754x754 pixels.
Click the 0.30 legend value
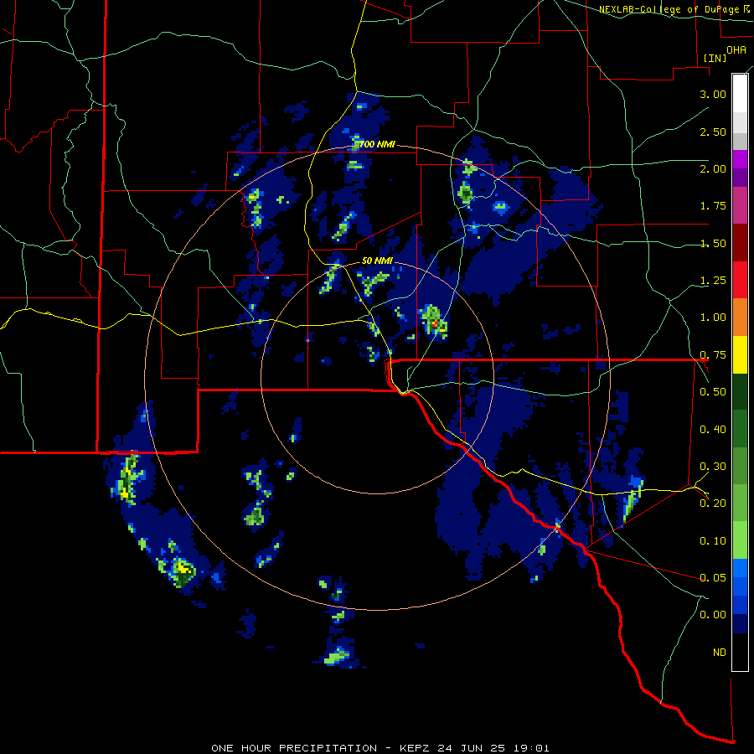coord(713,466)
